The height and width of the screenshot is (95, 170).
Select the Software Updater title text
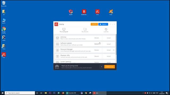pyautogui.click(x=66, y=43)
